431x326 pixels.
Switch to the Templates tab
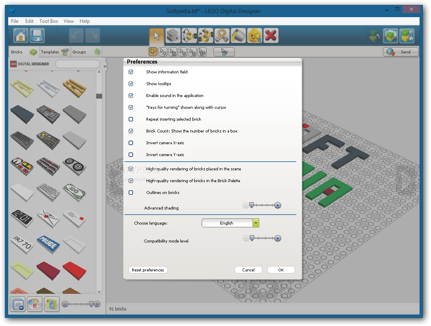pos(54,52)
